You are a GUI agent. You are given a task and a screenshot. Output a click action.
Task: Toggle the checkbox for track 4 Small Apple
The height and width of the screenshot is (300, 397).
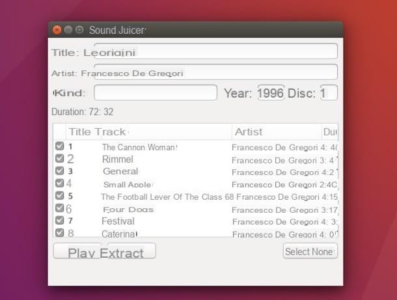coord(59,183)
